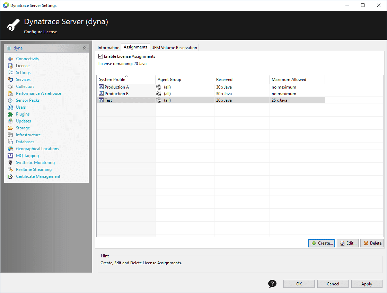
Task: Click the agent group icon for Test row
Action: click(158, 100)
